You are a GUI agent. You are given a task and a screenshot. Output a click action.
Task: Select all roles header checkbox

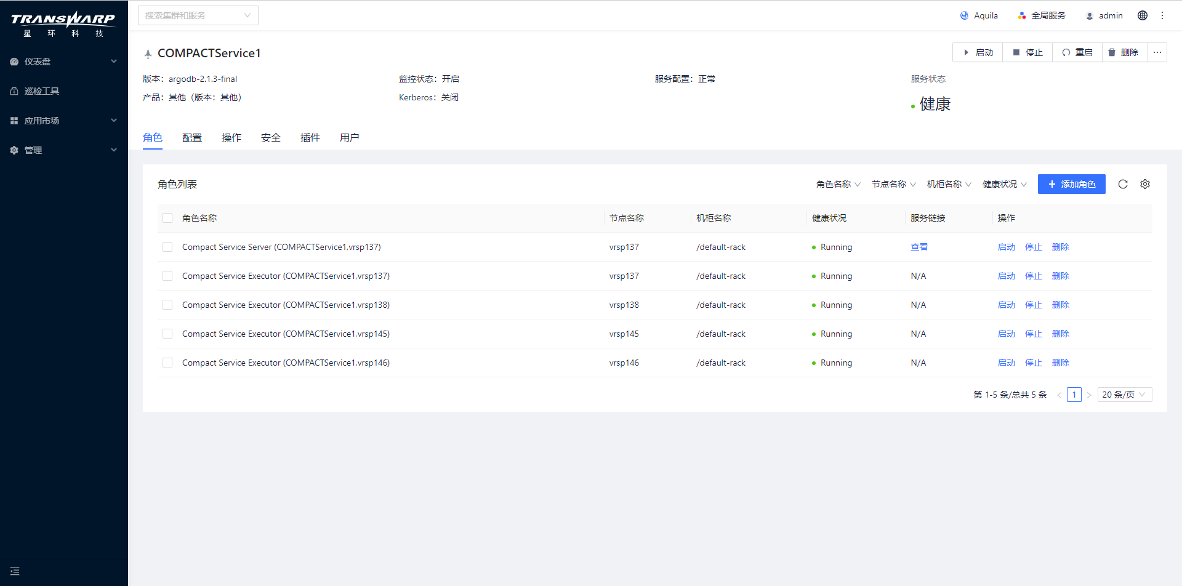coord(167,218)
